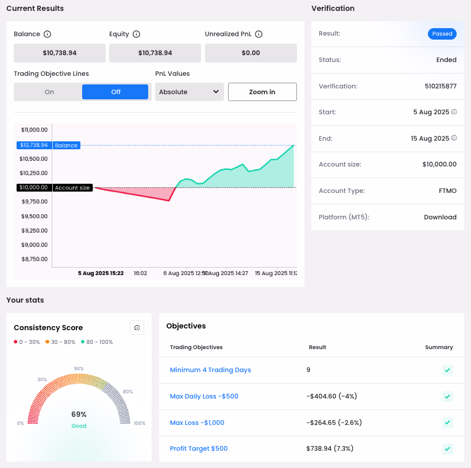The width and height of the screenshot is (471, 468).
Task: Download the MT5 platform
Action: tap(440, 217)
